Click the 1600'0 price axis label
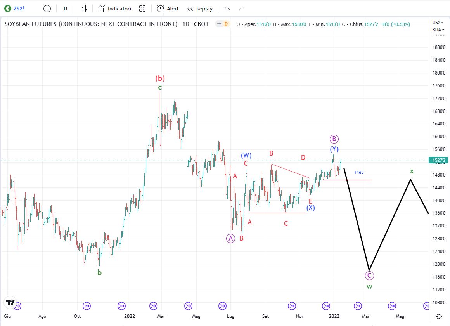Screen dimensions: 450x326 tap(439, 137)
